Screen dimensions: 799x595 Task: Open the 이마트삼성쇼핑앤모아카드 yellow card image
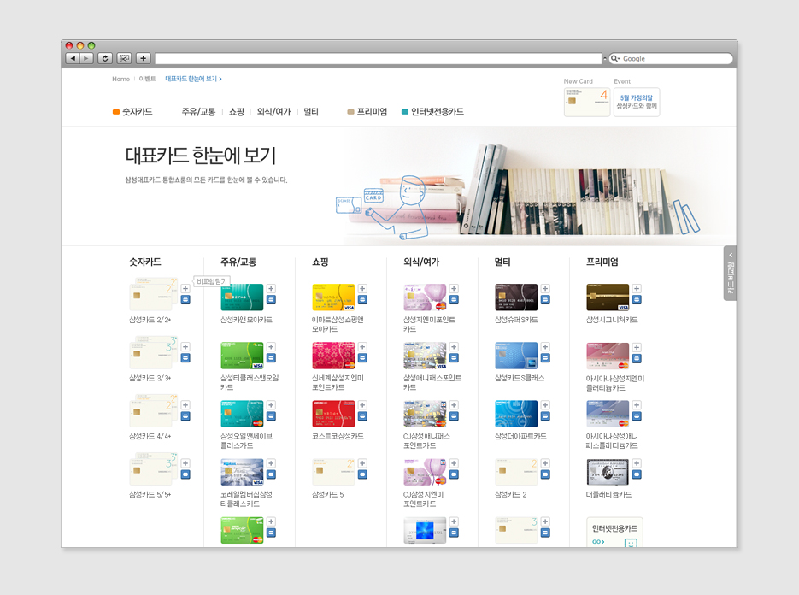(333, 297)
